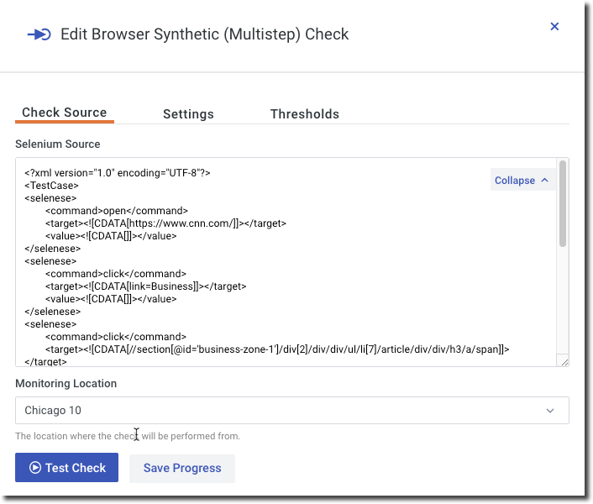Click the synthetic check arrow icon in header
Viewport: 593px width, 504px height.
(39, 34)
